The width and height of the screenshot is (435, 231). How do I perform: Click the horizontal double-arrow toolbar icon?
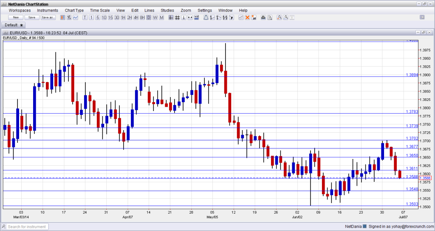click(190, 17)
